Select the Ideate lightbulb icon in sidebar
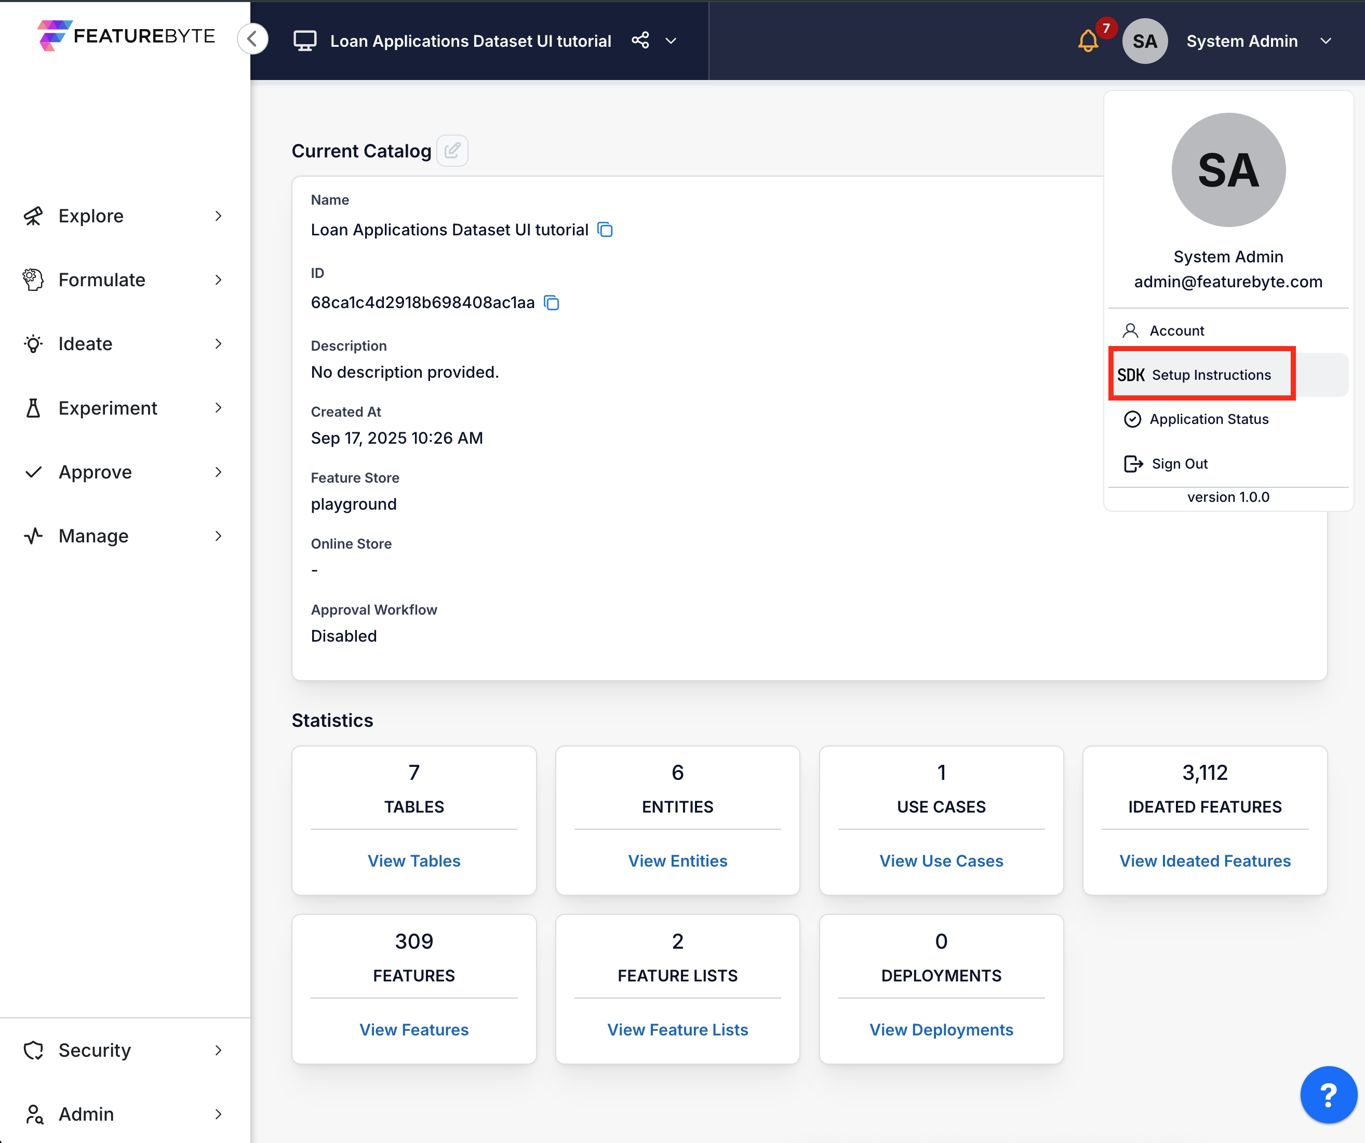 click(34, 343)
